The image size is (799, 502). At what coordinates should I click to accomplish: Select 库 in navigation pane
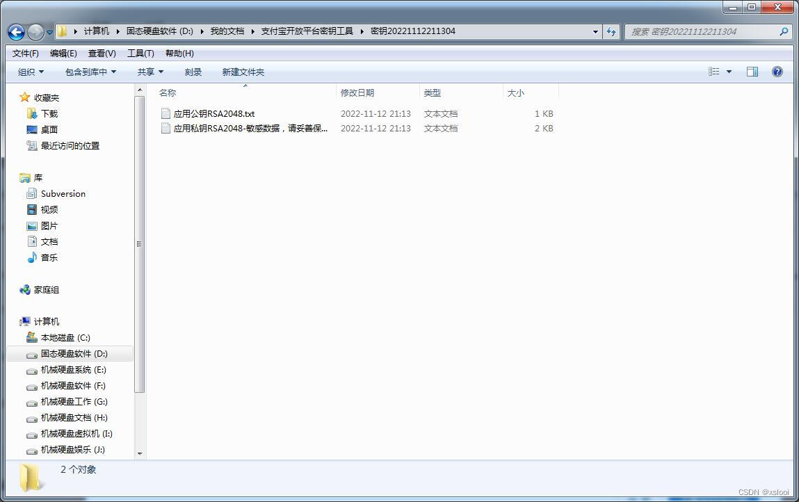tap(38, 178)
